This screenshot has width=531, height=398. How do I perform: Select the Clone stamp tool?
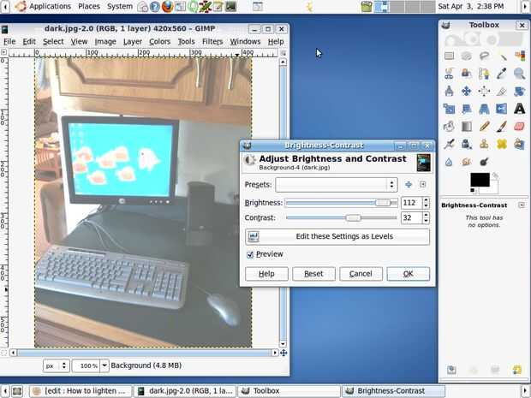pyautogui.click(x=484, y=144)
